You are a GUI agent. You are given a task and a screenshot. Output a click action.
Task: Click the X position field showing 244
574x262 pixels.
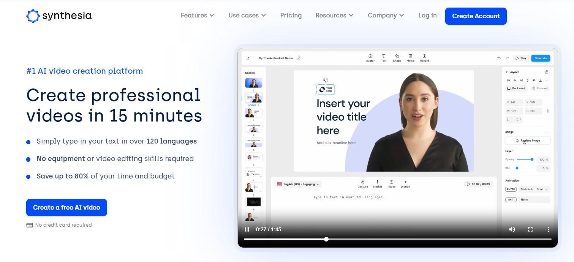[514, 103]
